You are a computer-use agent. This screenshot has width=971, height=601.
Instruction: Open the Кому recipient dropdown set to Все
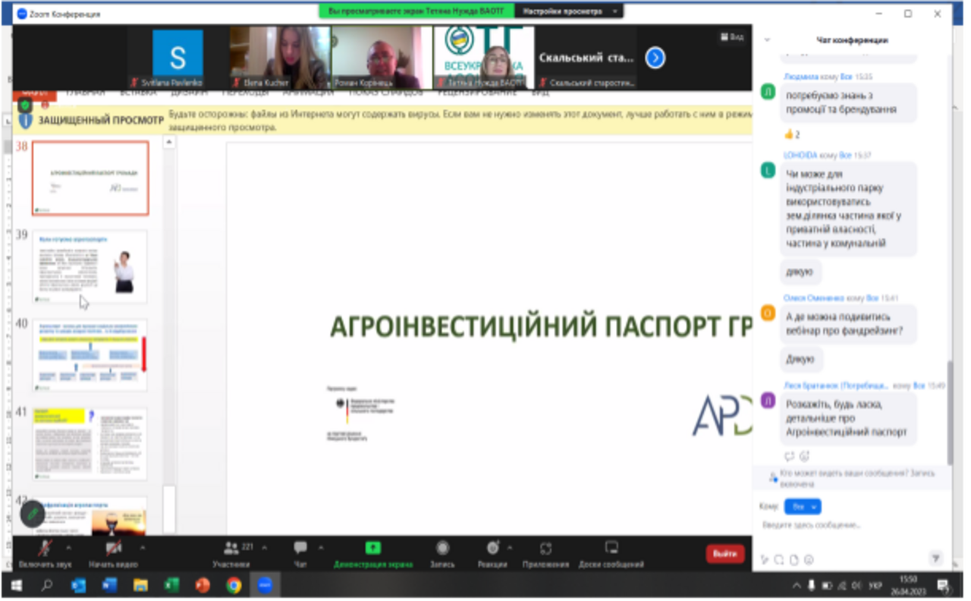(x=803, y=506)
